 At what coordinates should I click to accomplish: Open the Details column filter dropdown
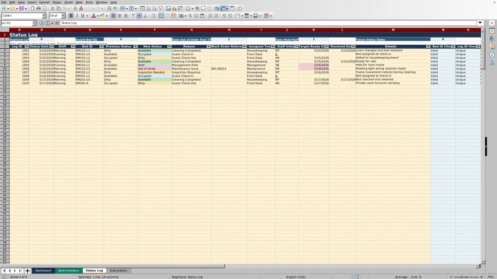pos(428,47)
